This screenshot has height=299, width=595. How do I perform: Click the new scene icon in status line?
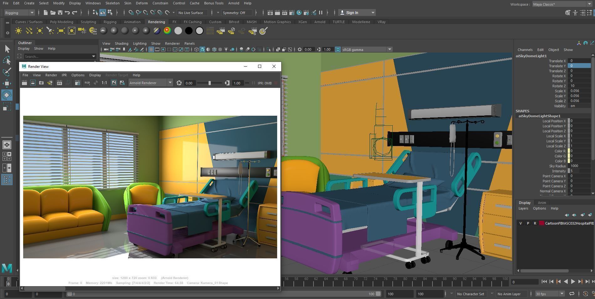[46, 13]
